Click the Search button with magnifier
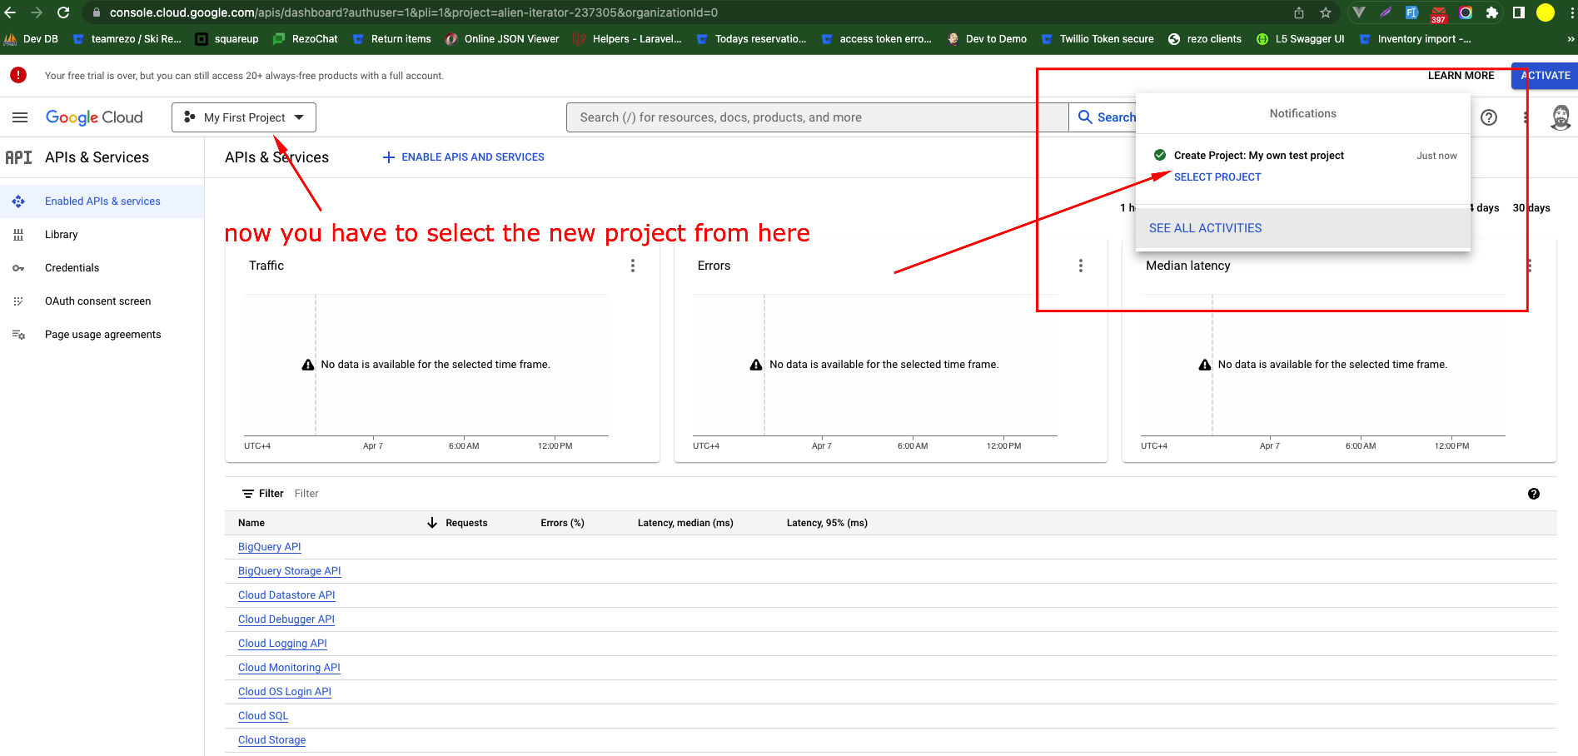Viewport: 1578px width, 756px height. [x=1106, y=117]
